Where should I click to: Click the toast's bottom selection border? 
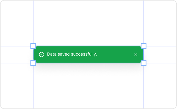(88, 63)
